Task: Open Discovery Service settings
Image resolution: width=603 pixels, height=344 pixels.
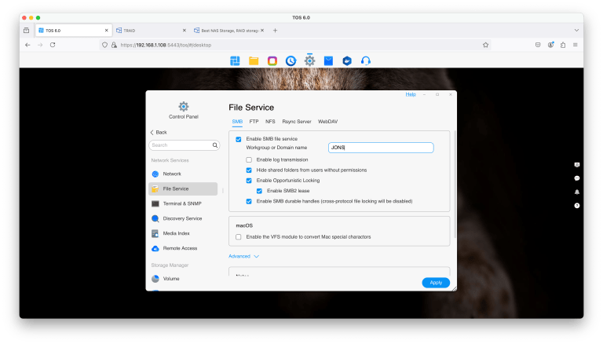Action: pyautogui.click(x=182, y=218)
